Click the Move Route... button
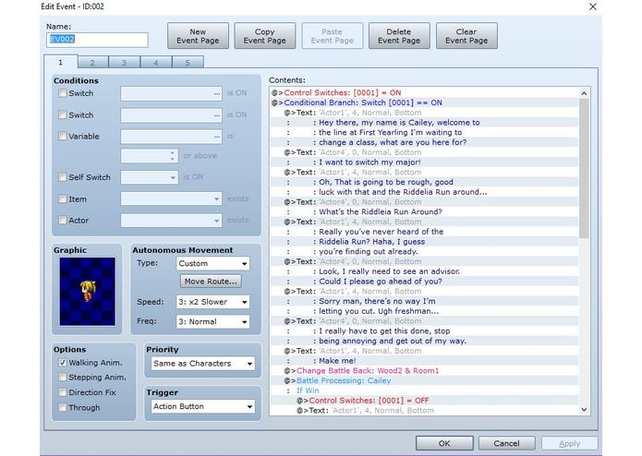This screenshot has width=642, height=456. [211, 282]
